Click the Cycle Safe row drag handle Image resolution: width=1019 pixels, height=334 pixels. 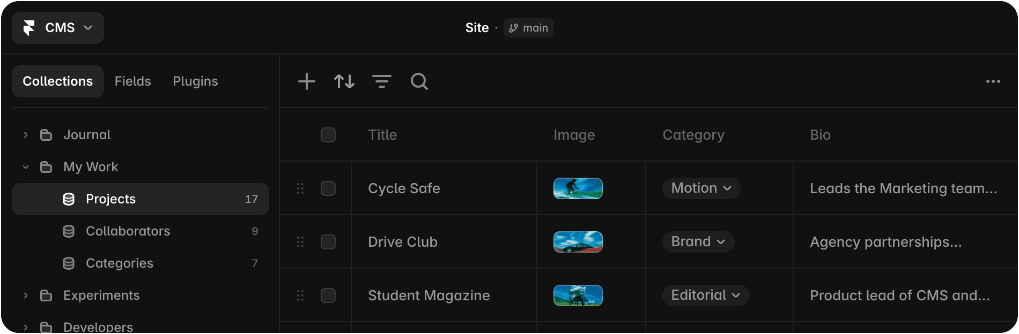click(300, 188)
